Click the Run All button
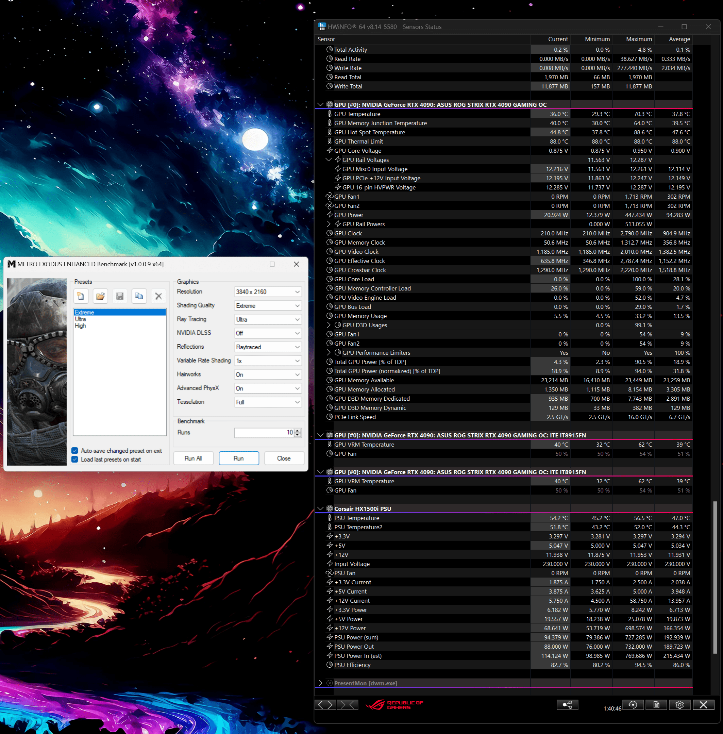The height and width of the screenshot is (734, 723). point(193,458)
